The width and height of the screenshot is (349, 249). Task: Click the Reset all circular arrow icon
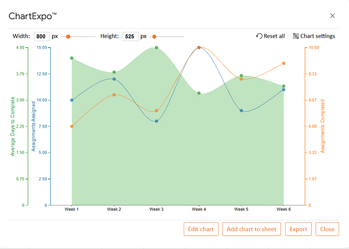pyautogui.click(x=260, y=36)
